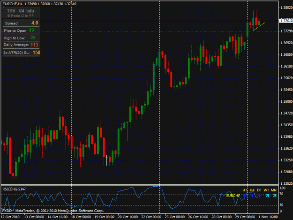Click the Pips to Open value 49

coord(31,30)
